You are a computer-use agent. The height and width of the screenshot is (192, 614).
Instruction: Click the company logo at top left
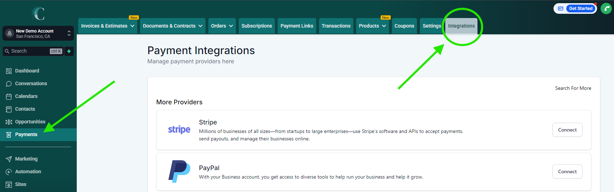38,13
